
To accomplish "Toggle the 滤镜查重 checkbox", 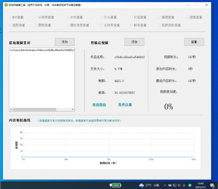I will point(187,17).
